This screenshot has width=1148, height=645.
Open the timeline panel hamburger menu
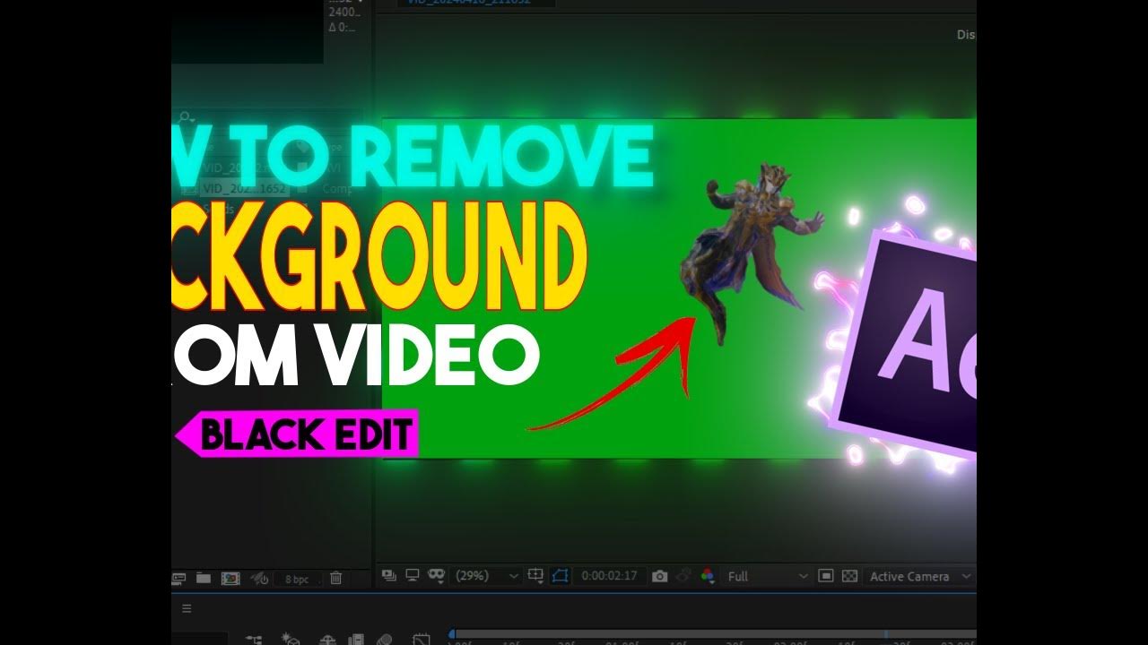pos(187,608)
